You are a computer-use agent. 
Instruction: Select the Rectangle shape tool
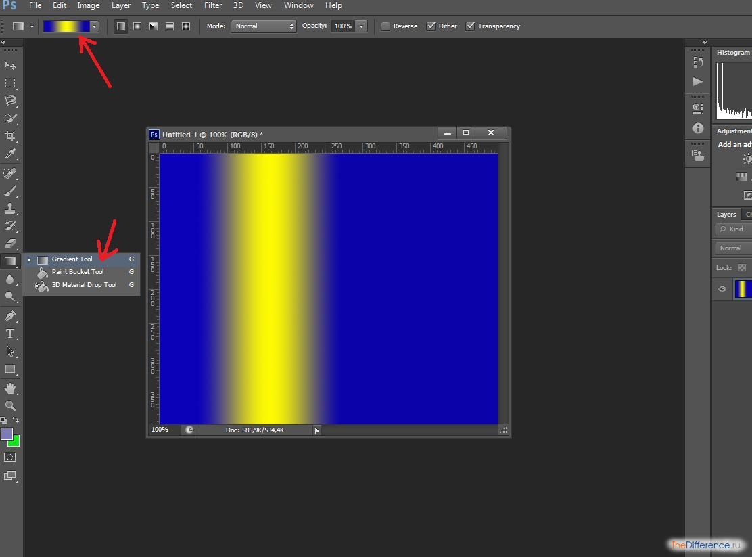(10, 370)
